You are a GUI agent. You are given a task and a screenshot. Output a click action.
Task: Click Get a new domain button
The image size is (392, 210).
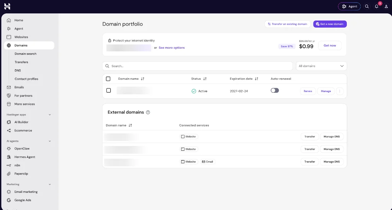coord(330,24)
